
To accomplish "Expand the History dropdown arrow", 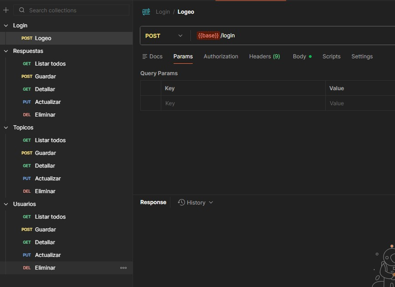I will (x=211, y=203).
